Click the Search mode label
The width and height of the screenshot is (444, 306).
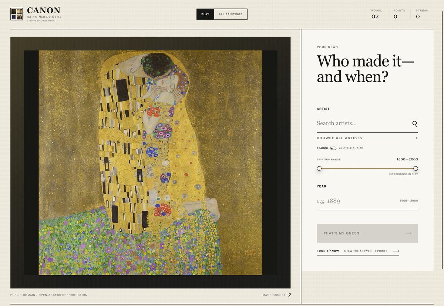click(322, 148)
